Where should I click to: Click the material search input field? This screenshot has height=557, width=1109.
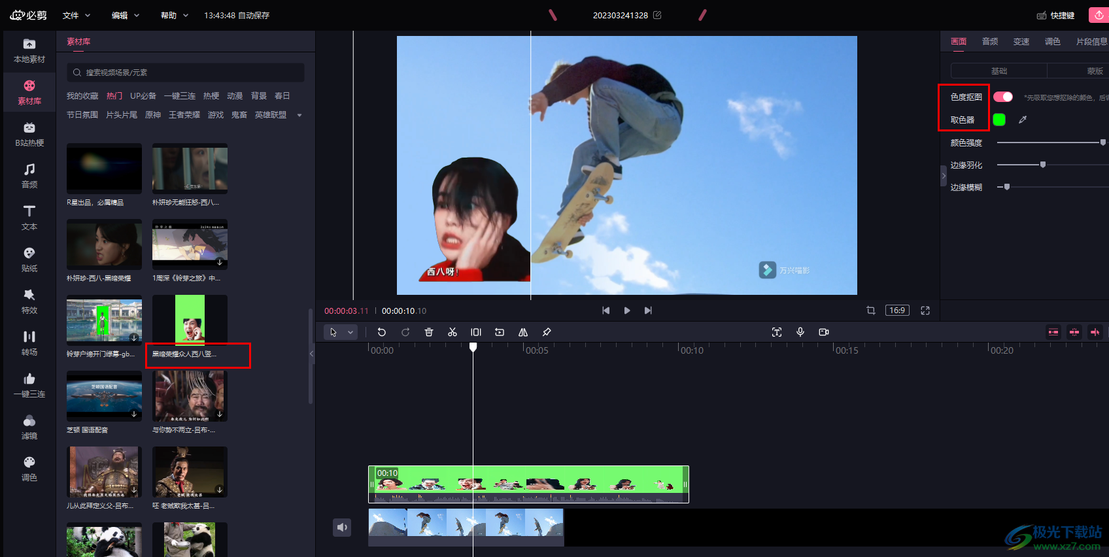(x=186, y=73)
